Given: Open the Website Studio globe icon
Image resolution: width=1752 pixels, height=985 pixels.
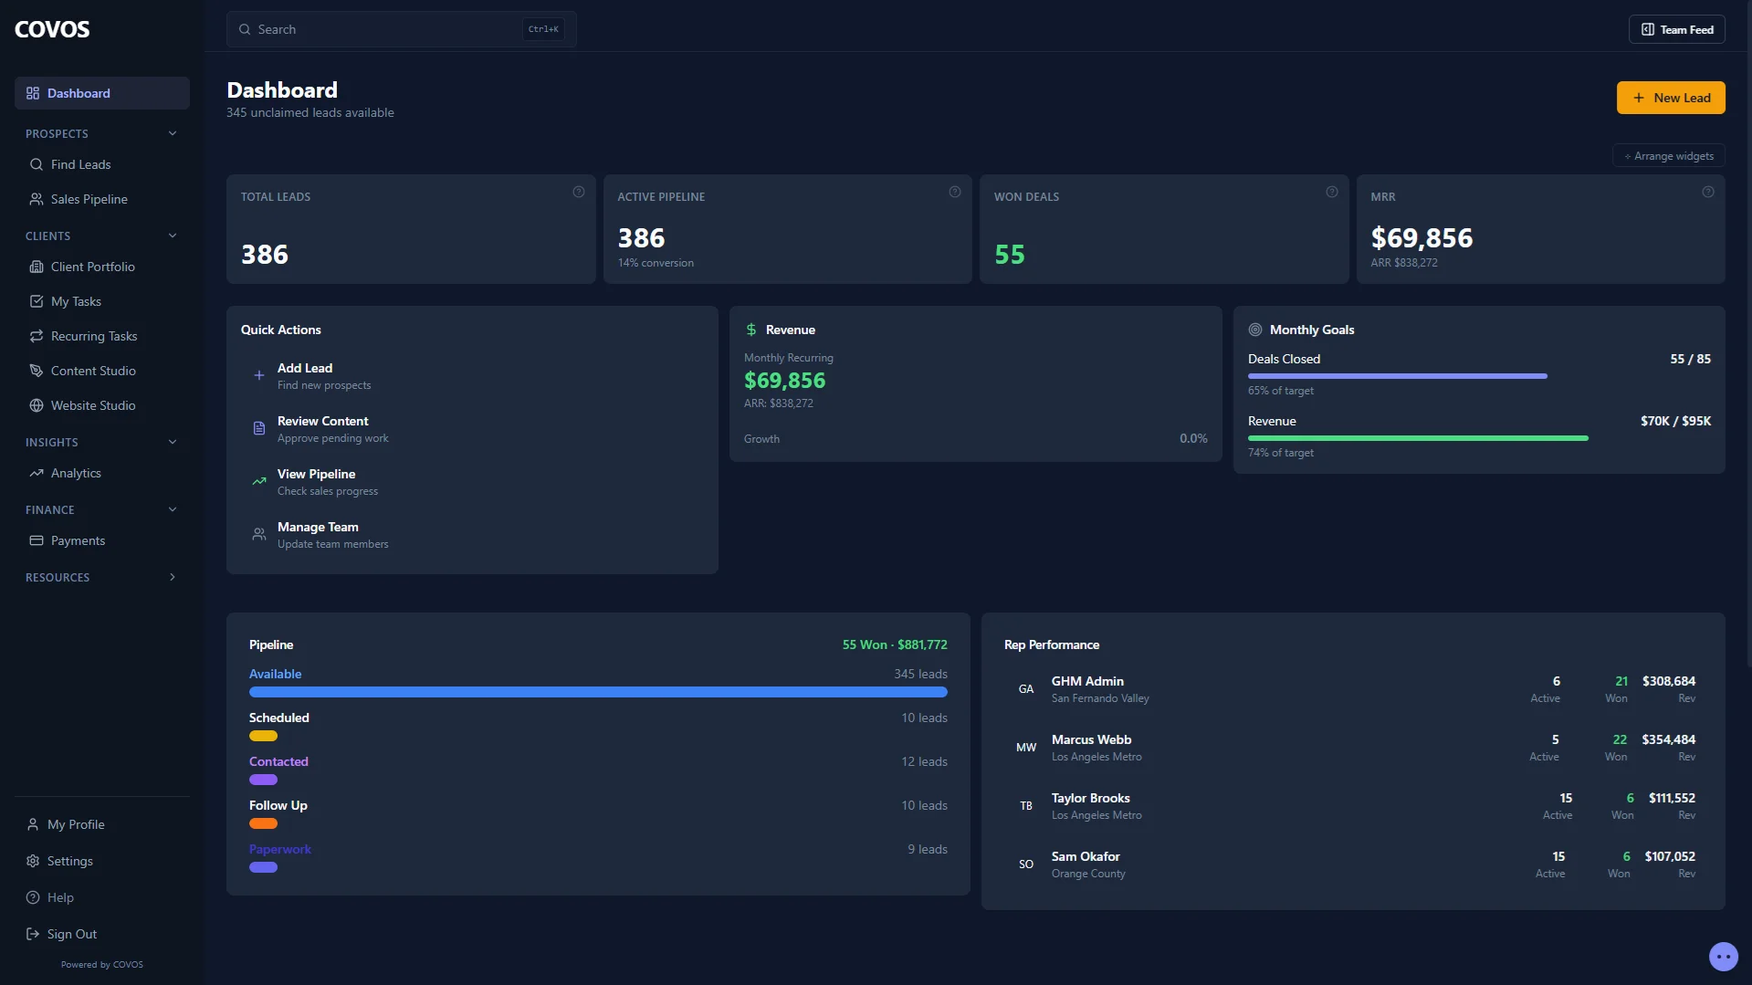Looking at the screenshot, I should pos(35,405).
